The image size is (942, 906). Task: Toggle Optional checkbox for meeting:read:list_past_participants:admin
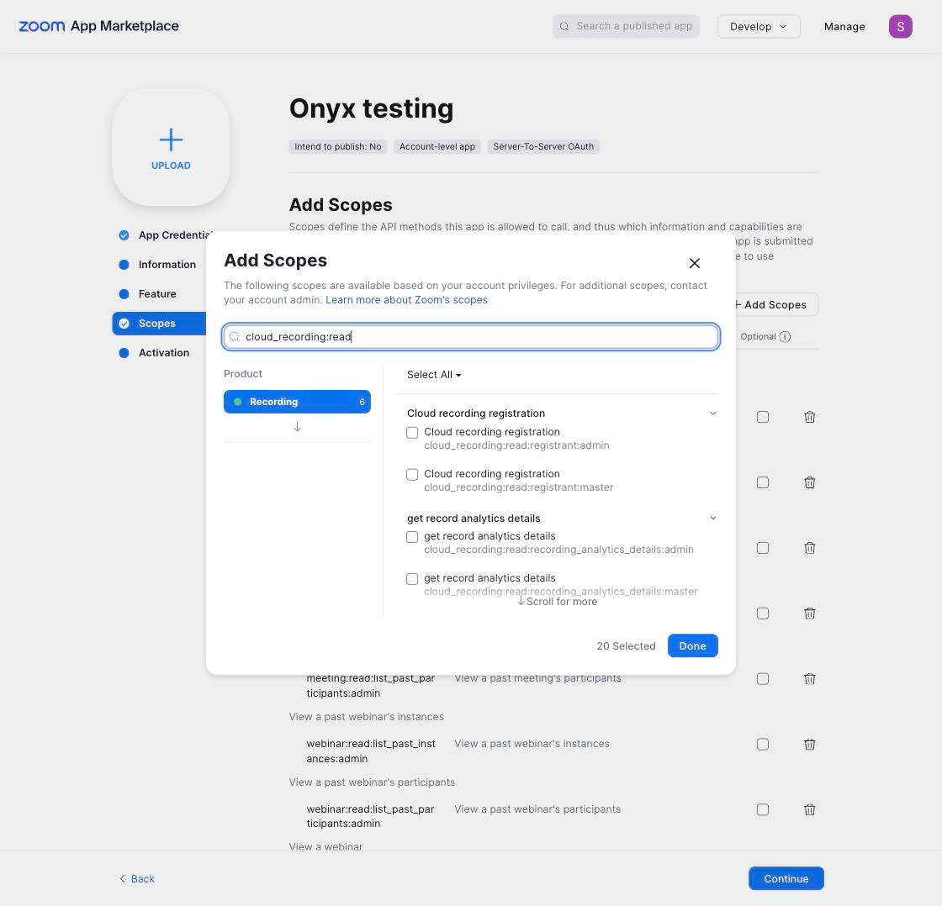[x=762, y=678]
